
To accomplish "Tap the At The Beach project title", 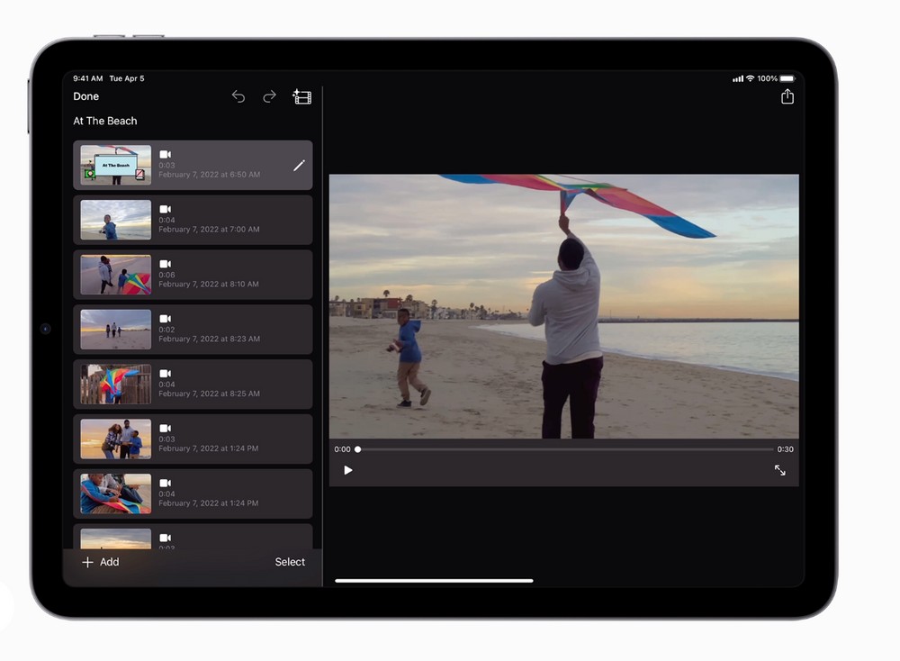I will click(105, 121).
